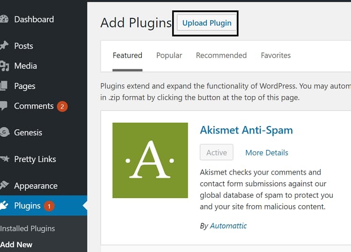Click the Posts pushpin icon
The image size is (351, 252).
[4, 45]
